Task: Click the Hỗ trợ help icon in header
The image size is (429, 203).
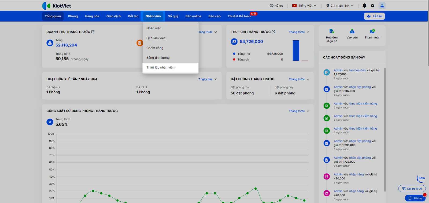Action: [271, 6]
